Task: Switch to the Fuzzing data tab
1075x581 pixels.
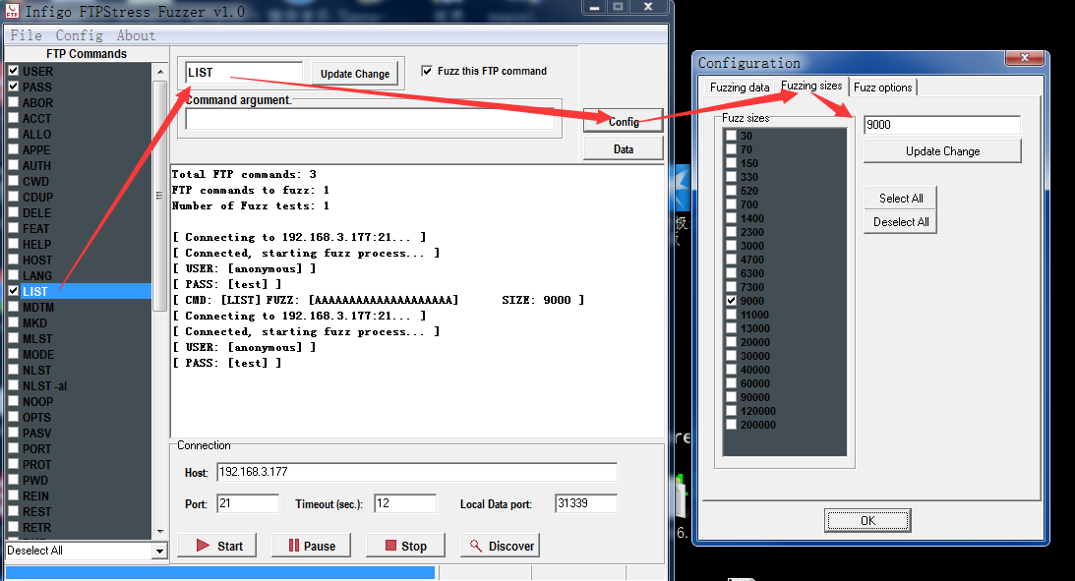Action: pos(740,87)
